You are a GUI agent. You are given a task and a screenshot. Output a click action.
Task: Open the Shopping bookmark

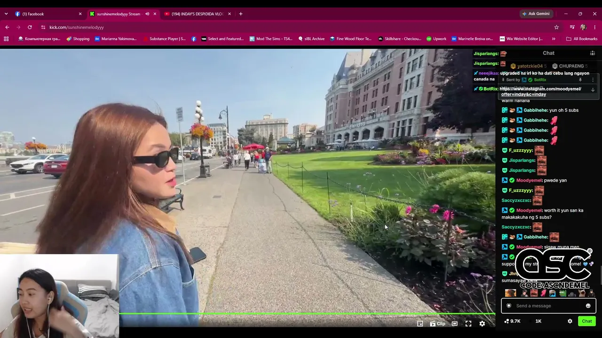(x=78, y=38)
